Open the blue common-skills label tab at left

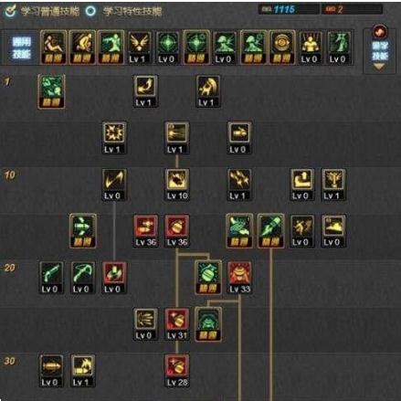[x=22, y=48]
